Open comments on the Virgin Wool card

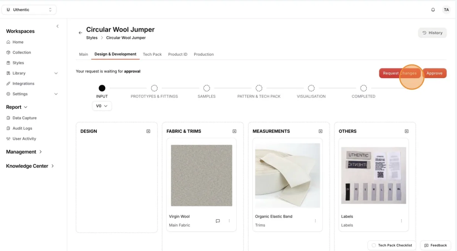click(x=218, y=221)
